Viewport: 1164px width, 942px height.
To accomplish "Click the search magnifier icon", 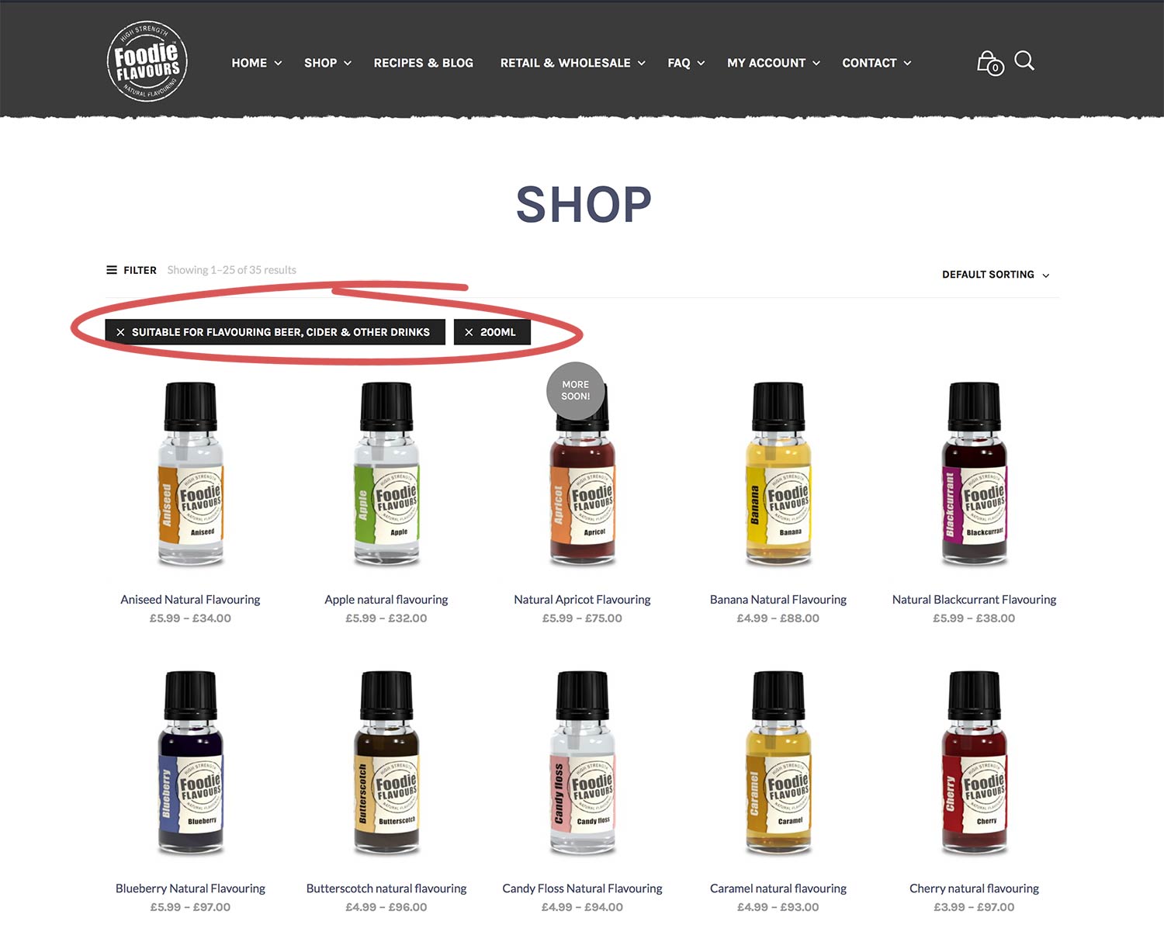I will [1024, 61].
